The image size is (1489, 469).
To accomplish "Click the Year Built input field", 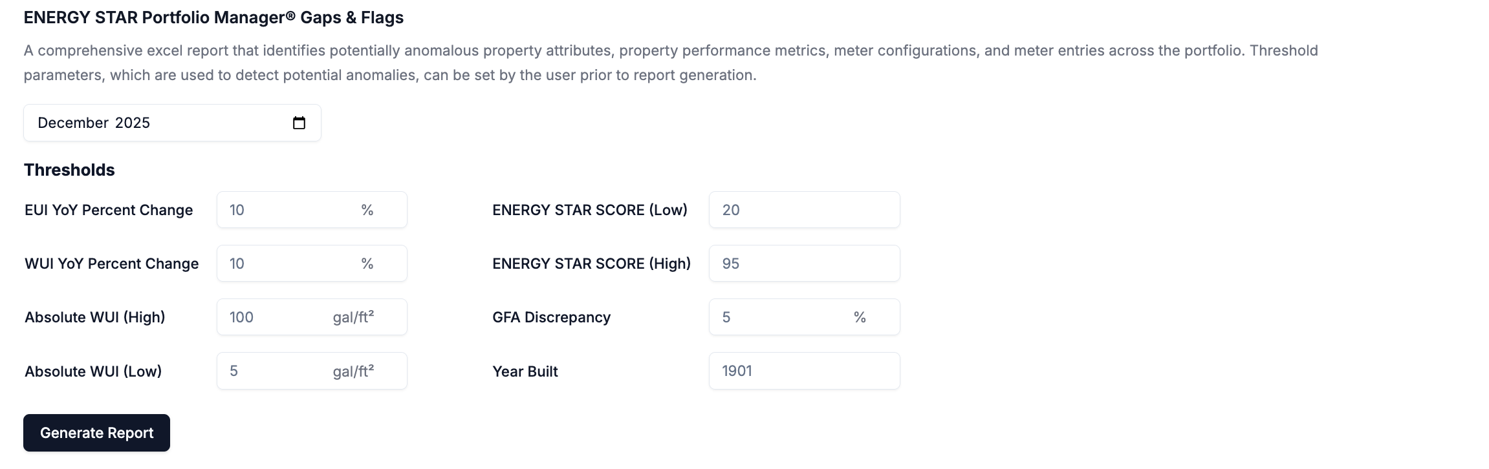I will 804,371.
